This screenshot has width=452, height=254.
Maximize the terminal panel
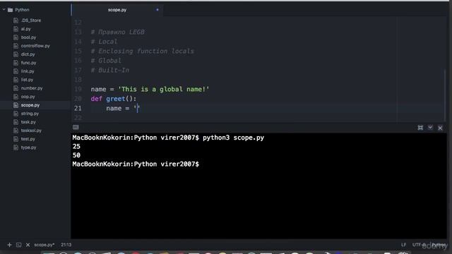(420, 128)
